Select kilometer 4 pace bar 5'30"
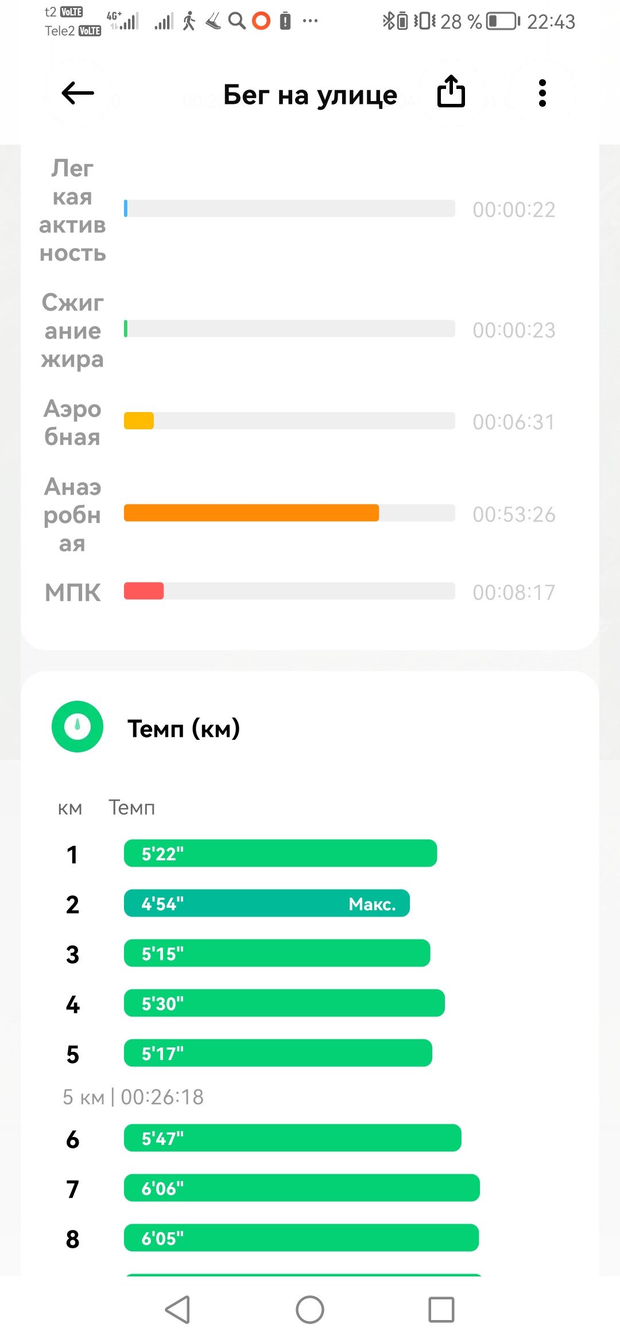The height and width of the screenshot is (1343, 620). coord(284,1003)
